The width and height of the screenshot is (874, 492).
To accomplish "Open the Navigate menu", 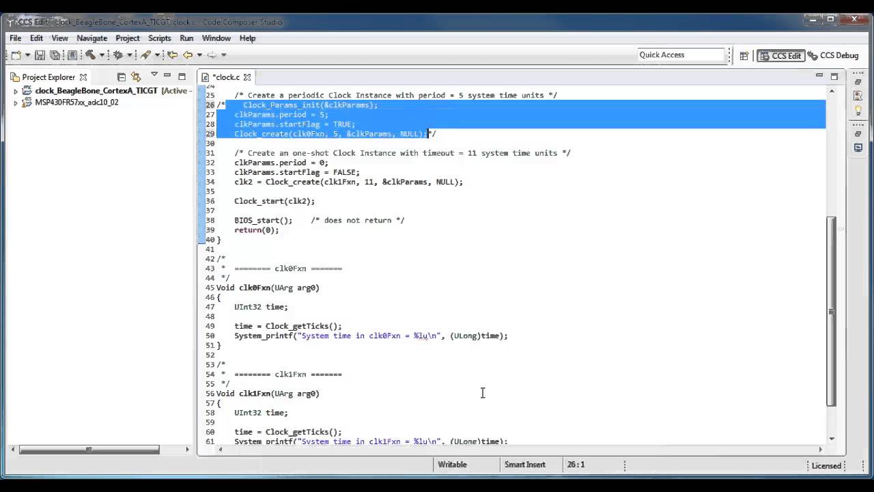I will click(91, 38).
